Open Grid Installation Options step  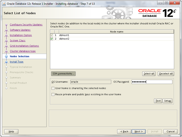point(24,46)
